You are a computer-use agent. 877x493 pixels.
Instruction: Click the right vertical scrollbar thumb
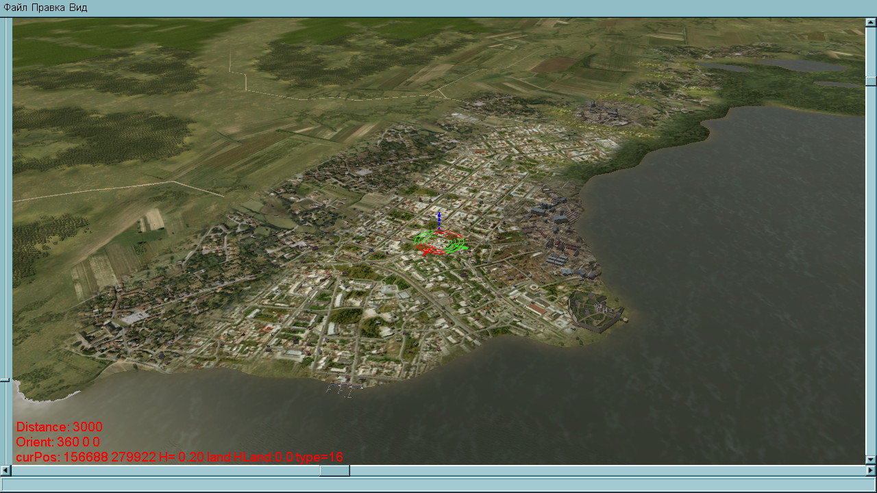pos(871,81)
